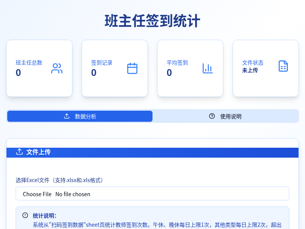Click the 文件状态 label
The height and width of the screenshot is (229, 305).
click(x=253, y=63)
